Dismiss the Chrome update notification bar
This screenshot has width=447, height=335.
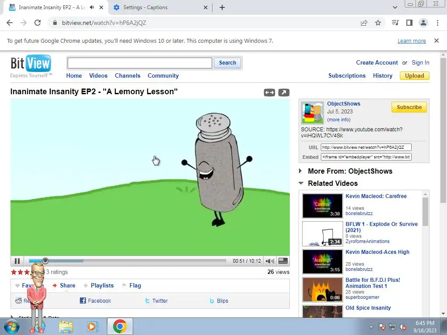(x=437, y=41)
